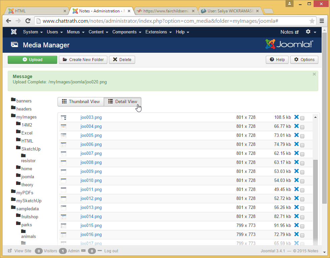Click the green Upload button
This screenshot has height=258, width=330.
pos(32,60)
